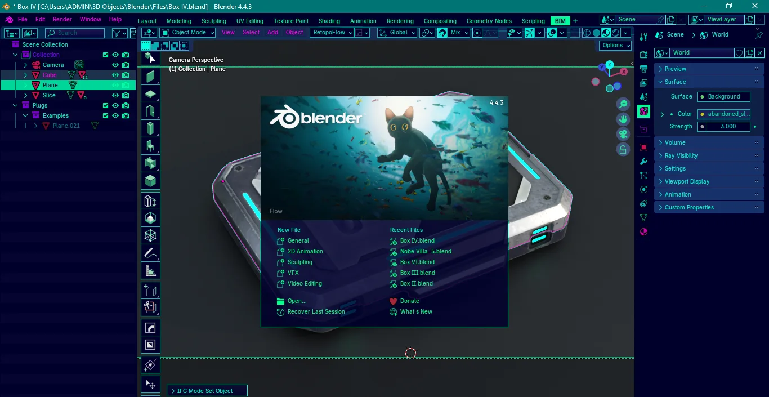Select the BIM window tool icon
The width and height of the screenshot is (769, 397).
coord(150,128)
